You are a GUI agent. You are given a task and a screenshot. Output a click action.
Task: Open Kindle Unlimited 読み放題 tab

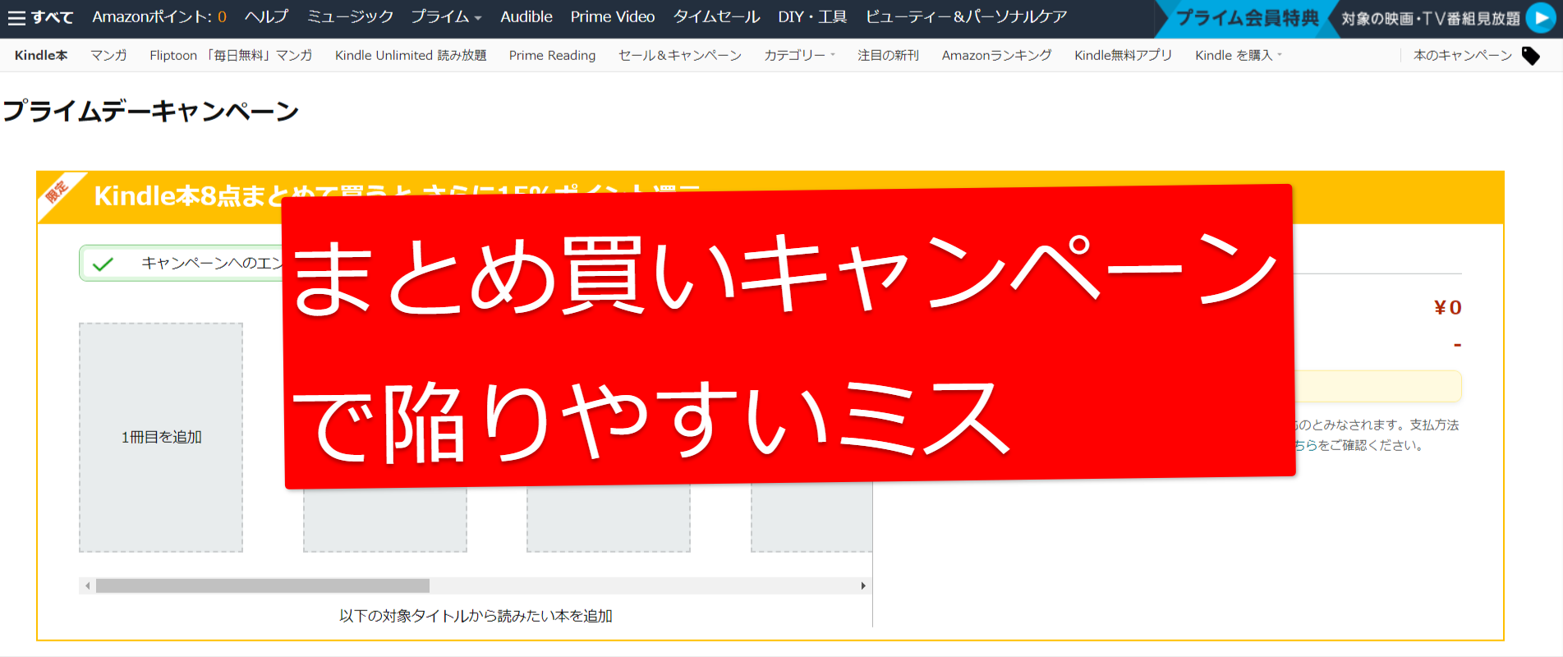(411, 55)
